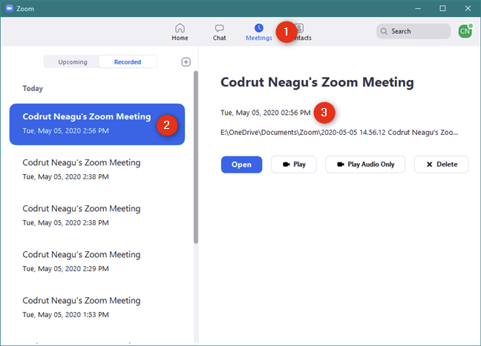The image size is (481, 346).
Task: Select the 2:29 PM recorded meeting
Action: tap(97, 262)
